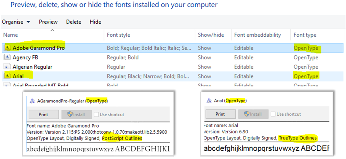Print from the Arial preview window
Image resolution: width=346 pixels, height=159 pixels.
pos(220,114)
